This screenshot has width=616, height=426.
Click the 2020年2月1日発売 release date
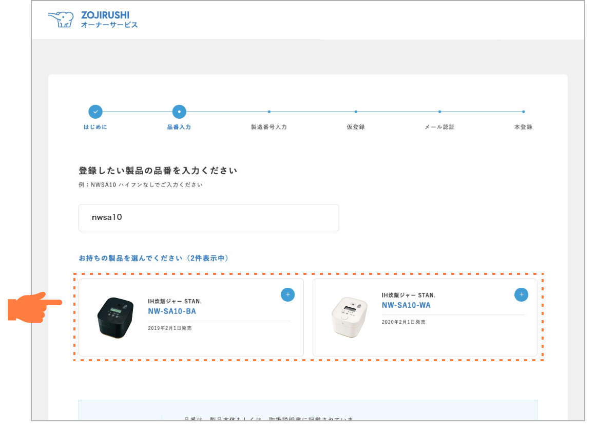(x=403, y=322)
